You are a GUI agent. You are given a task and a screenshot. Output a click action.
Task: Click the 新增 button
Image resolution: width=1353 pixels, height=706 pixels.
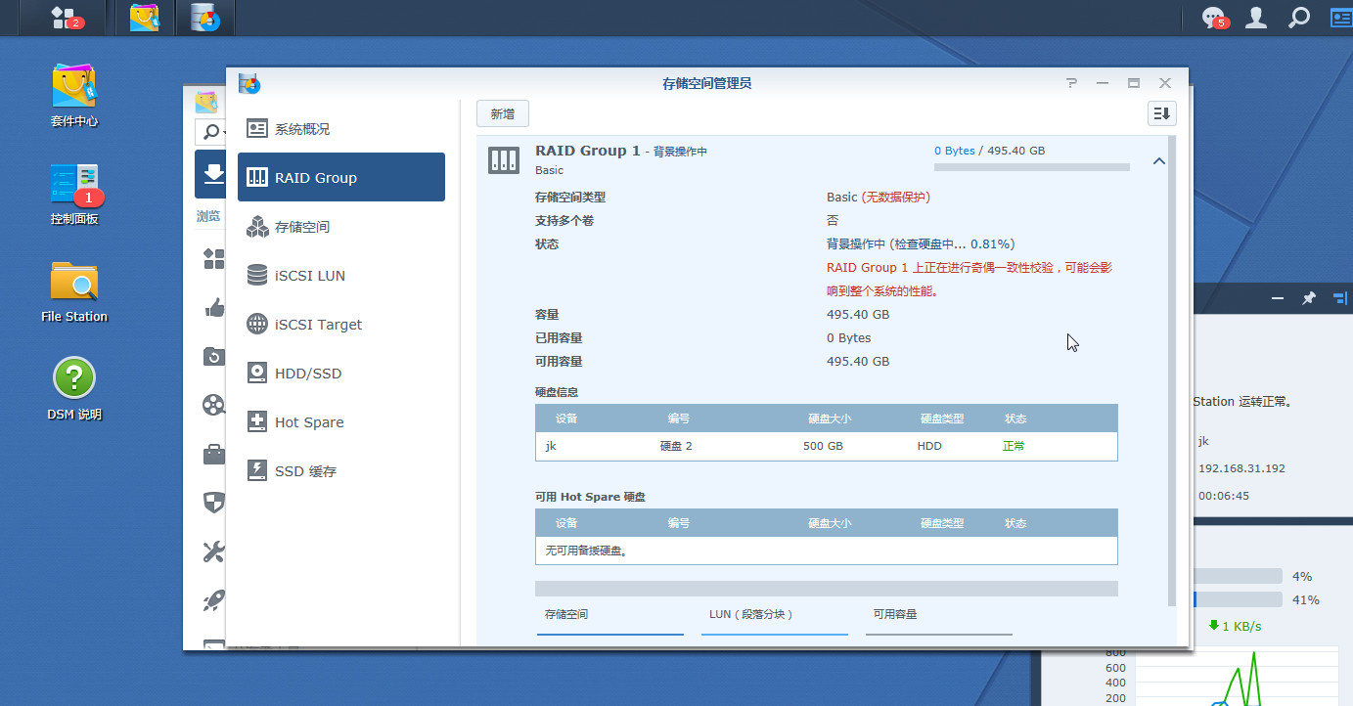(x=503, y=114)
